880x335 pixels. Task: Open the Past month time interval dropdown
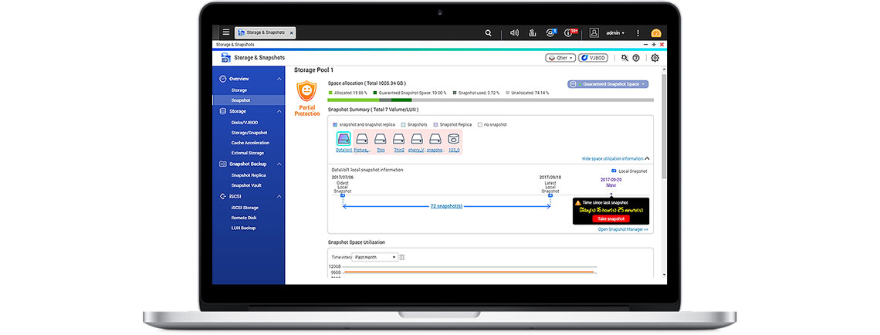(375, 257)
